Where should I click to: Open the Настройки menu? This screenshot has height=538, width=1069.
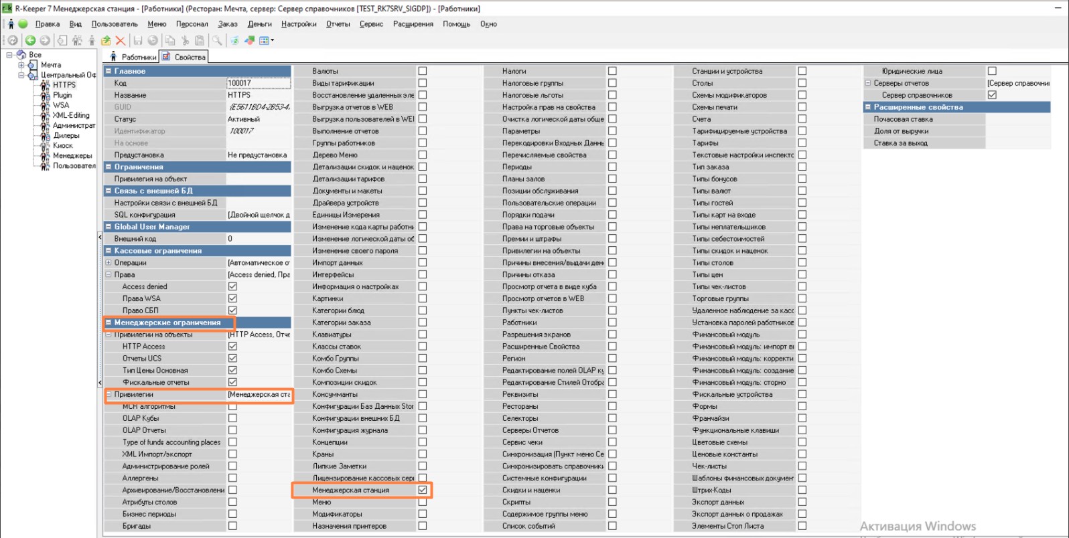[299, 24]
